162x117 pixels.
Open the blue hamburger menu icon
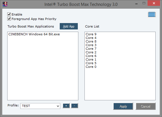(152, 14)
